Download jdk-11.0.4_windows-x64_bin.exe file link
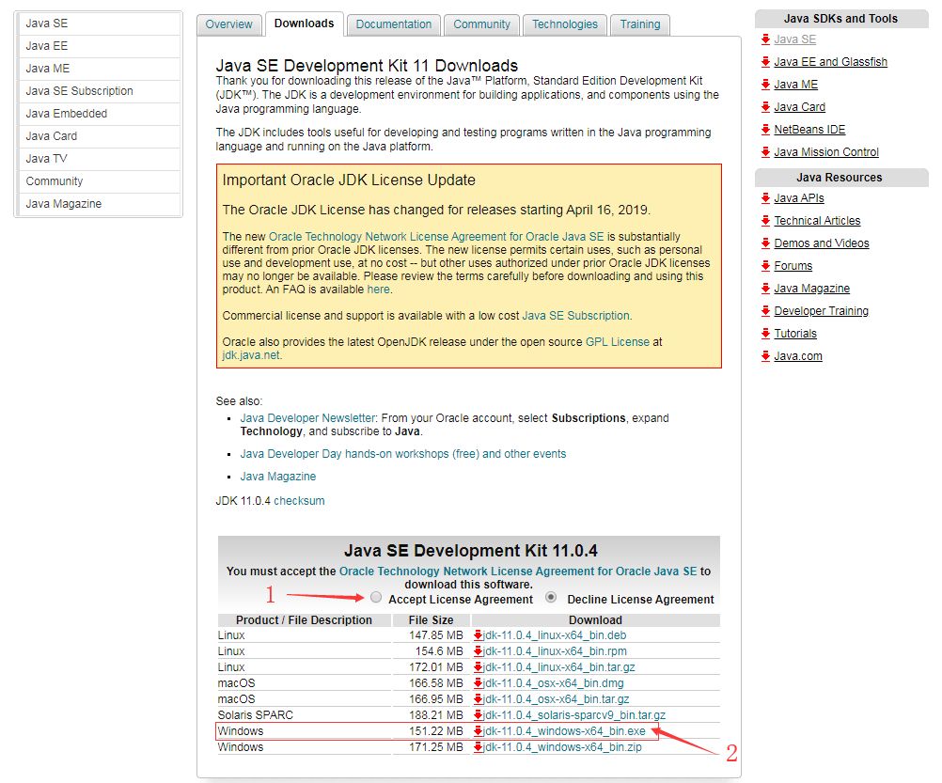 pyautogui.click(x=564, y=731)
